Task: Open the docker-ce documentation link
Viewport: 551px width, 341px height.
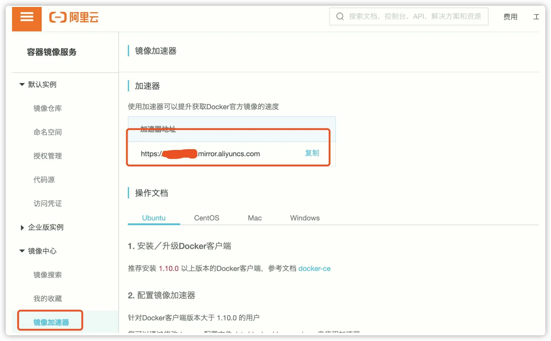Action: (x=314, y=268)
